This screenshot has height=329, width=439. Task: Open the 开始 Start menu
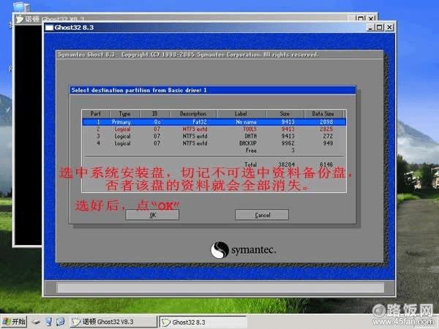pyautogui.click(x=14, y=322)
